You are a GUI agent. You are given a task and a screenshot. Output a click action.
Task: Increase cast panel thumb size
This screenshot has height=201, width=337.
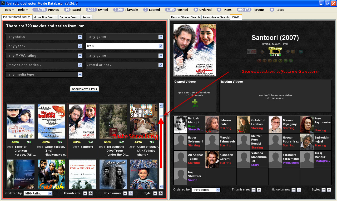coord(259,190)
